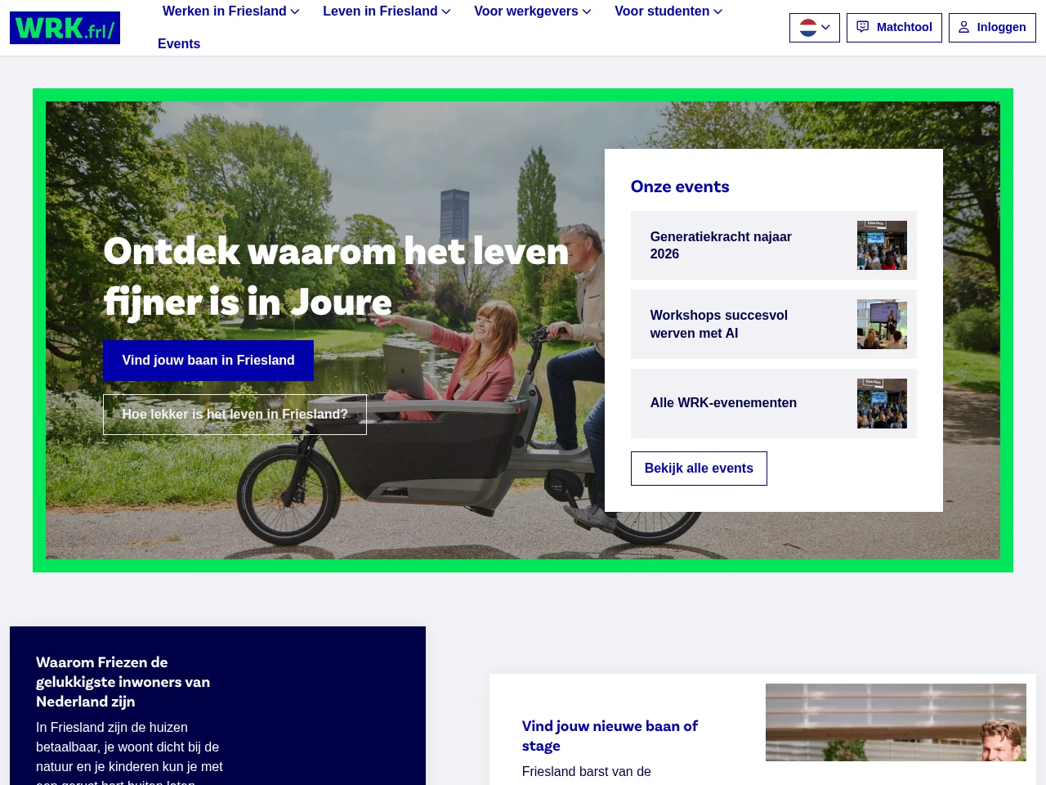Go to the Events menu item
The width and height of the screenshot is (1046, 785).
pyautogui.click(x=179, y=44)
